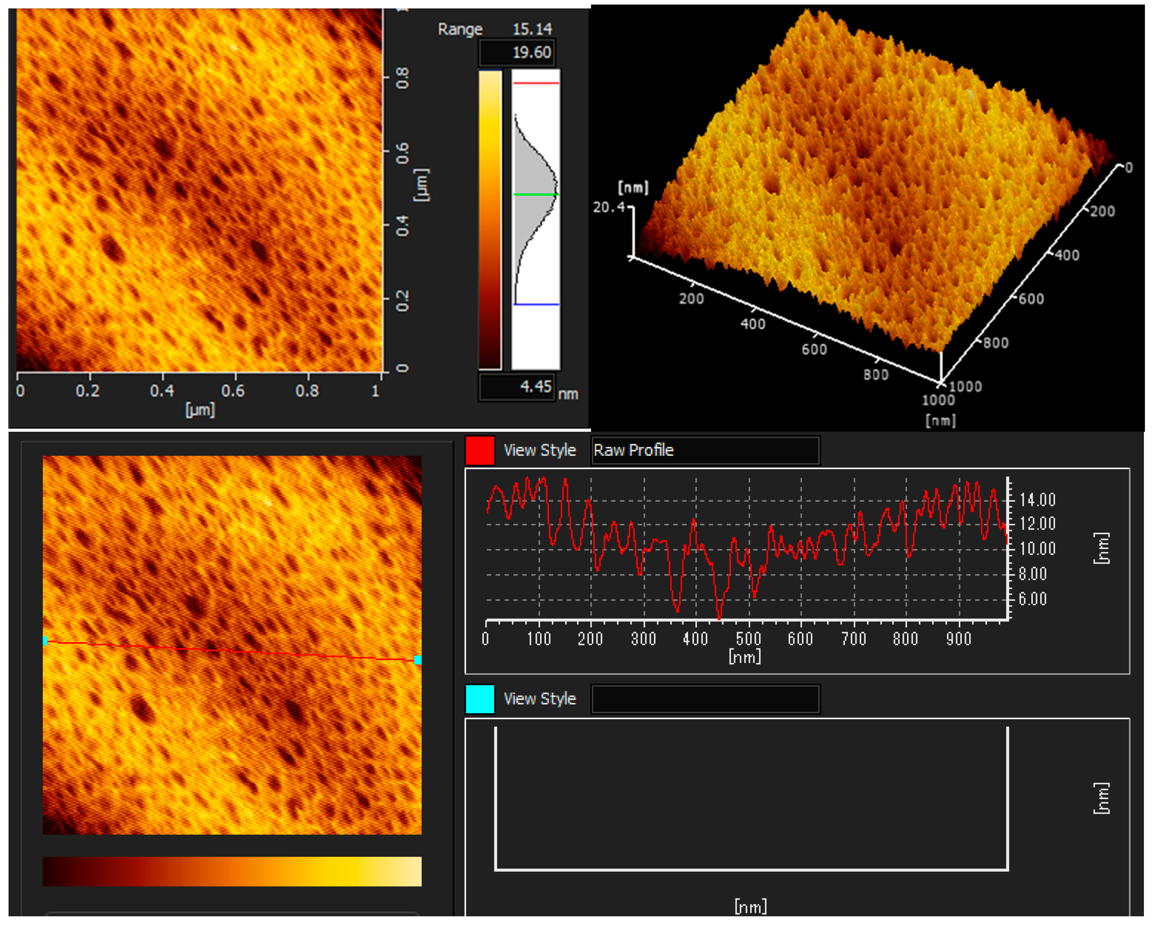
Task: Click the red profile color swatch
Action: pos(480,450)
